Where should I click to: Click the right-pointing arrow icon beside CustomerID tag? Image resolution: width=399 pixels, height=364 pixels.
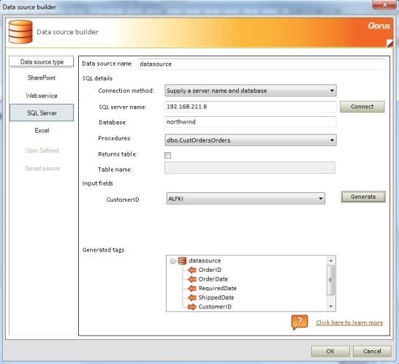pos(192,307)
